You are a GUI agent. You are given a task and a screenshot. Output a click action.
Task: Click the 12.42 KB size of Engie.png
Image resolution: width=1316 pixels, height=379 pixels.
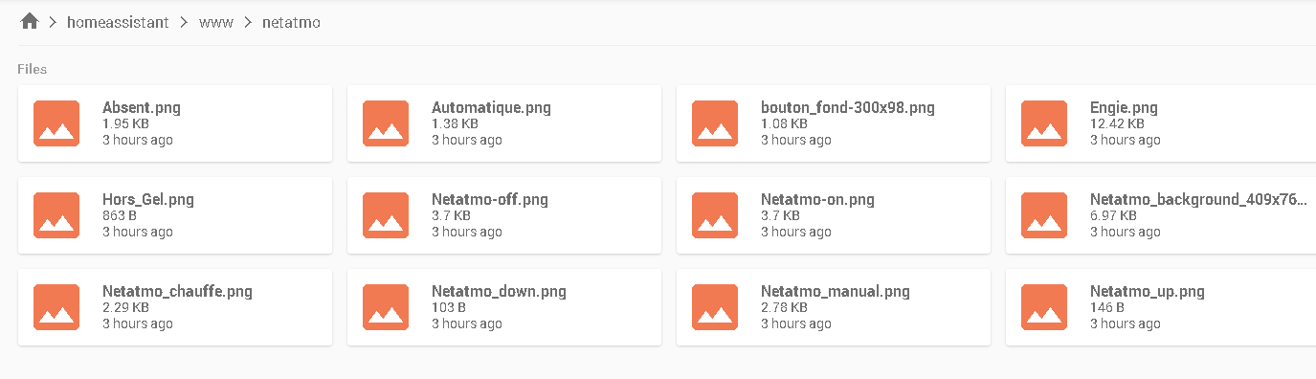pyautogui.click(x=1117, y=124)
